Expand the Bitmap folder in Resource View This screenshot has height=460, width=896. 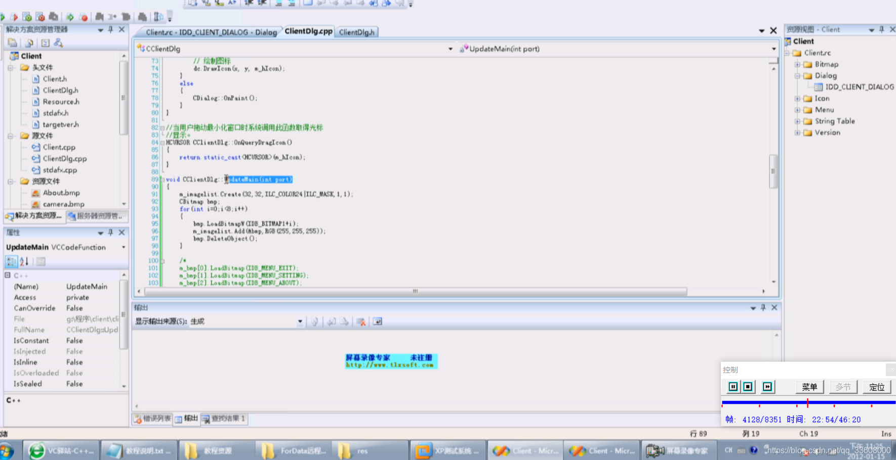(x=798, y=64)
